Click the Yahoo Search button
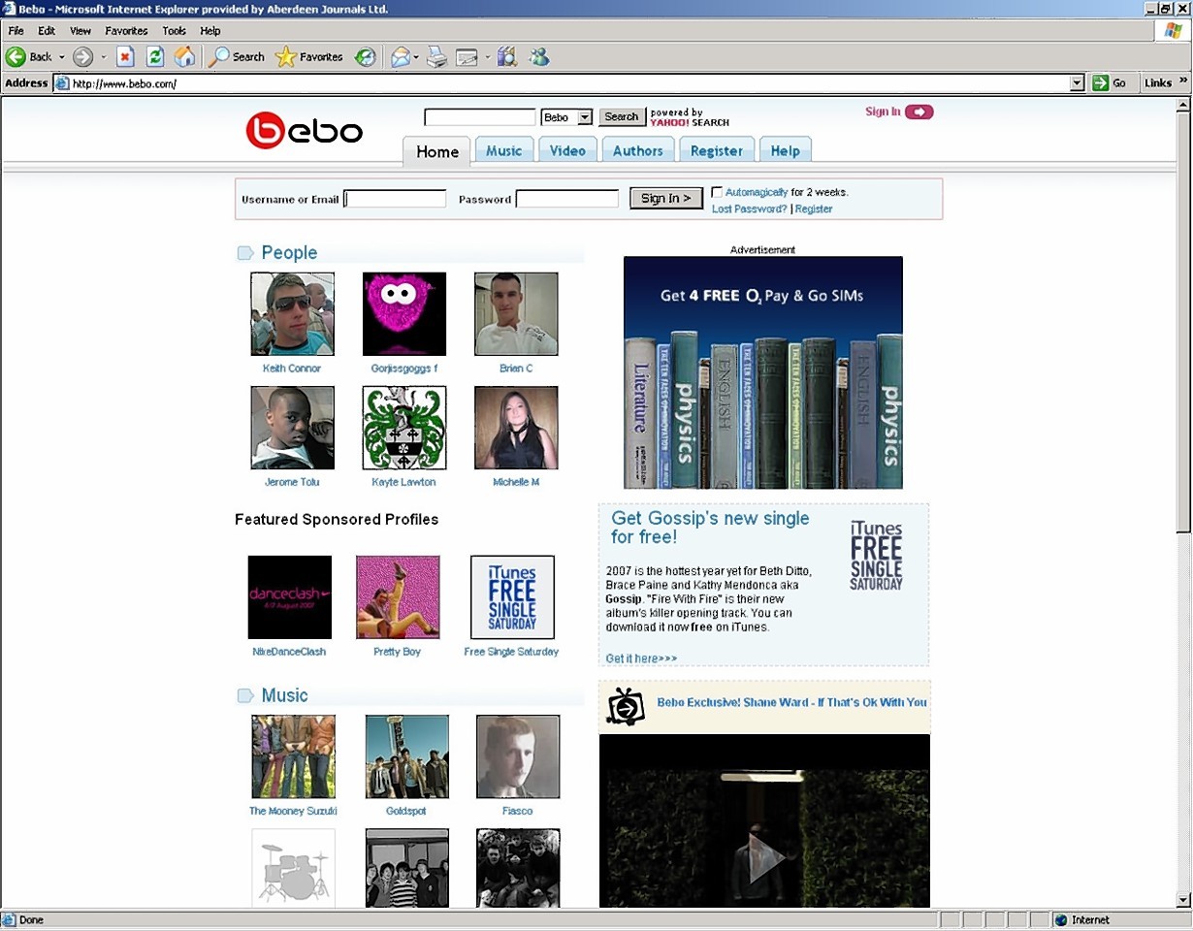Viewport: 1193px width, 931px height. (621, 117)
